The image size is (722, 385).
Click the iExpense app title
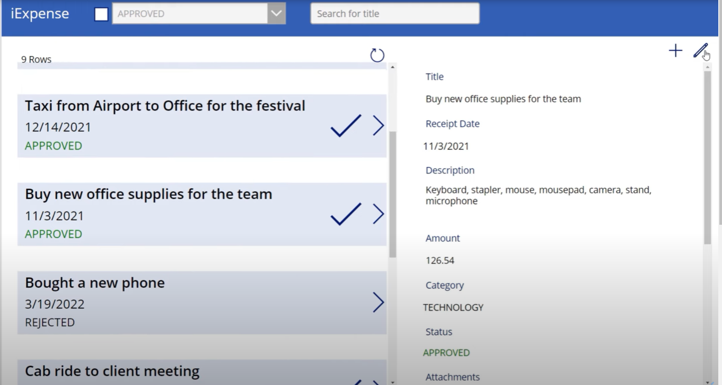[40, 14]
